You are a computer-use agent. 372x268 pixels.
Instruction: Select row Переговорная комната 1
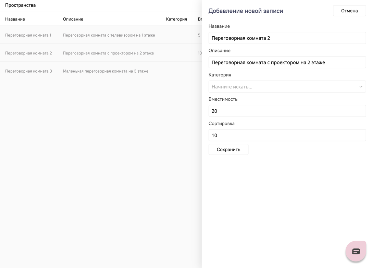28,35
